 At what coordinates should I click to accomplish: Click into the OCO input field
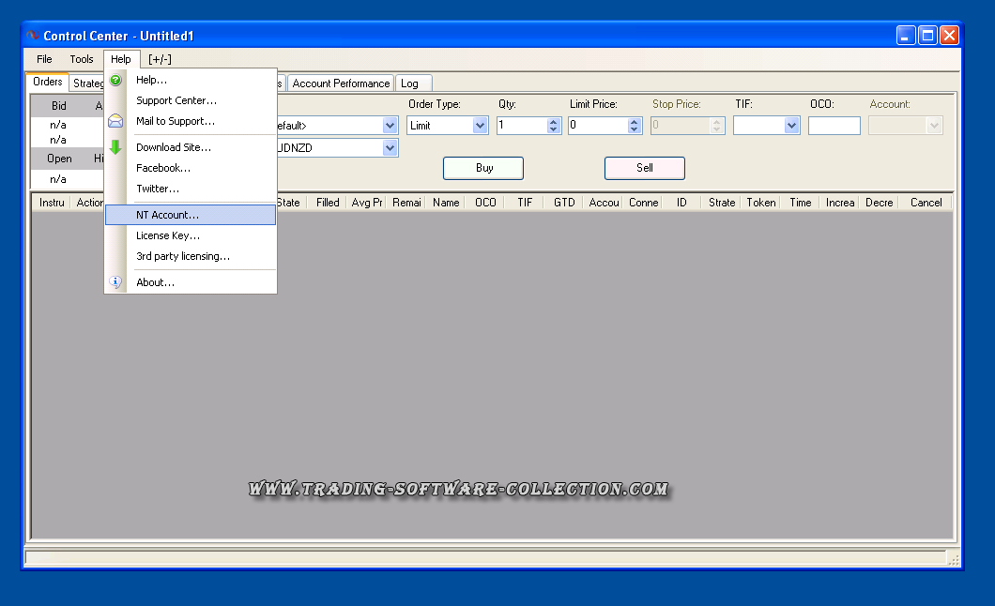[834, 126]
